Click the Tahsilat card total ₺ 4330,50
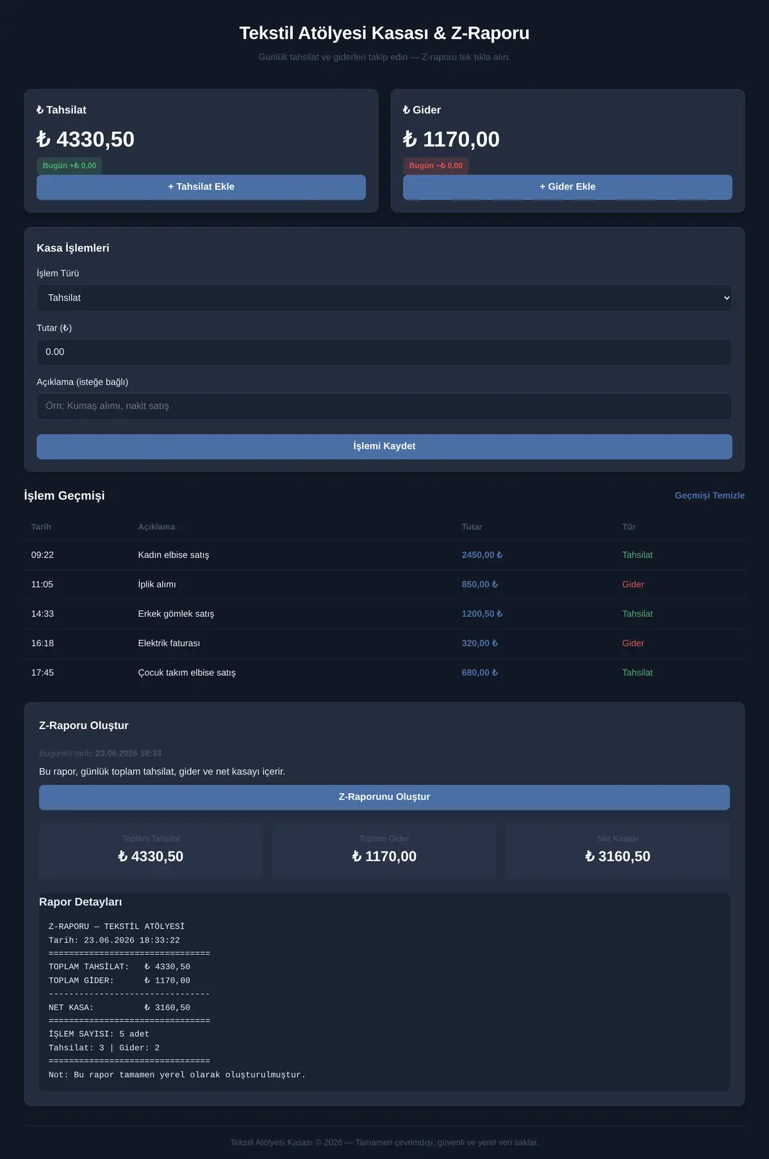Viewport: 769px width, 1159px height. [85, 139]
